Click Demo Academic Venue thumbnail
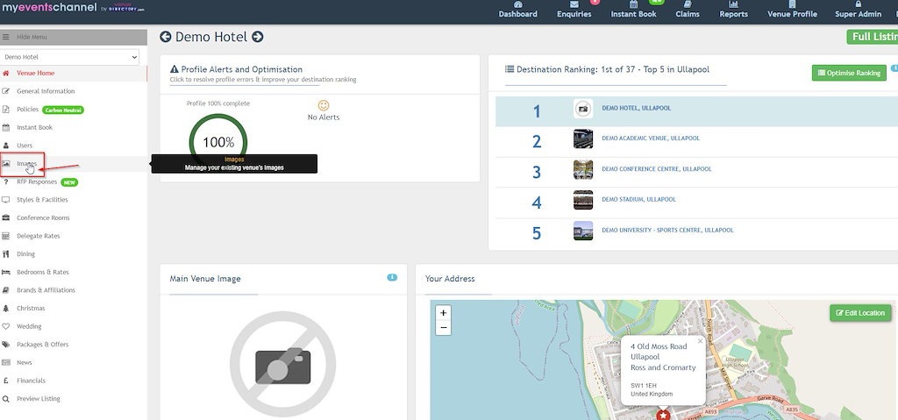Viewport: 898px width, 420px height. (x=583, y=139)
